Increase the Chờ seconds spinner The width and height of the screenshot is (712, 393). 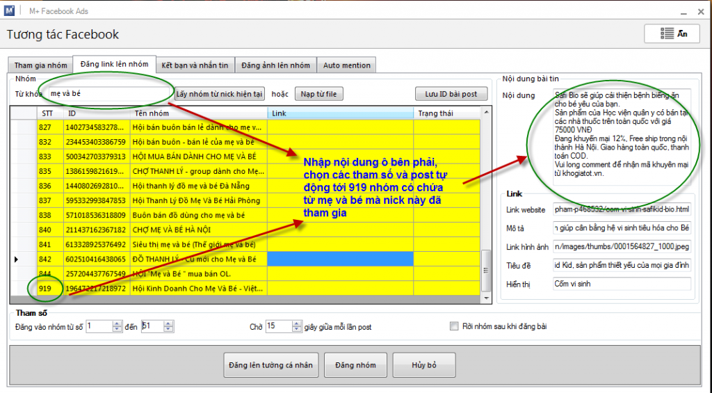(297, 323)
